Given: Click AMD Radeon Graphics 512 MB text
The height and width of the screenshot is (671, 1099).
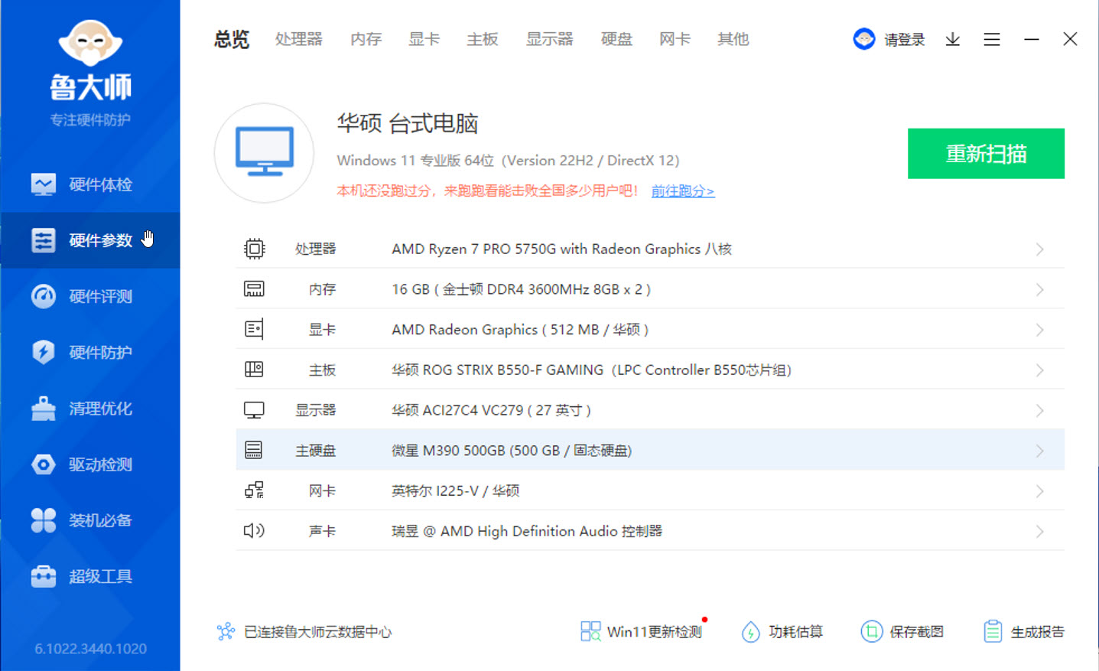Looking at the screenshot, I should coord(520,330).
